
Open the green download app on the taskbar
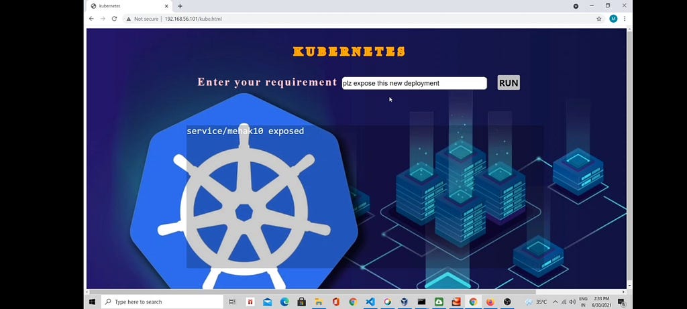coord(439,302)
